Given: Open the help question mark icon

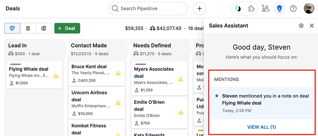Looking at the screenshot, I should point(293,8).
